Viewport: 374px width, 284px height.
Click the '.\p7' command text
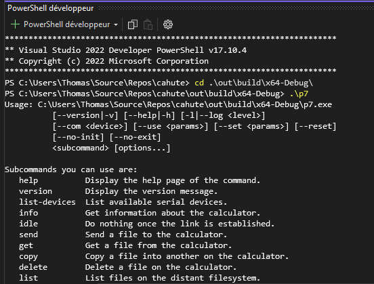[x=299, y=94]
